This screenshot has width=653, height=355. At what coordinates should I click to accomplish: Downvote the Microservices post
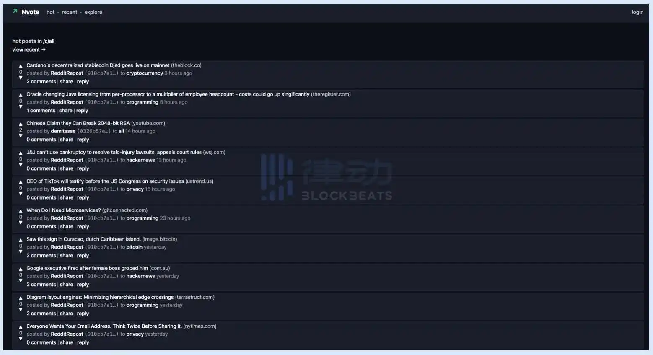[21, 223]
